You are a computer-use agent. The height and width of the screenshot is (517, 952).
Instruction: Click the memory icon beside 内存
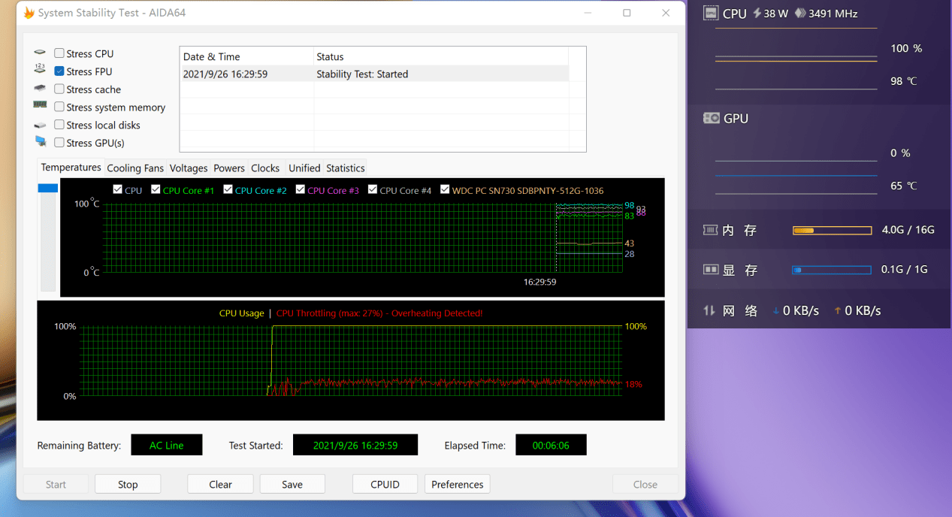[x=710, y=230]
